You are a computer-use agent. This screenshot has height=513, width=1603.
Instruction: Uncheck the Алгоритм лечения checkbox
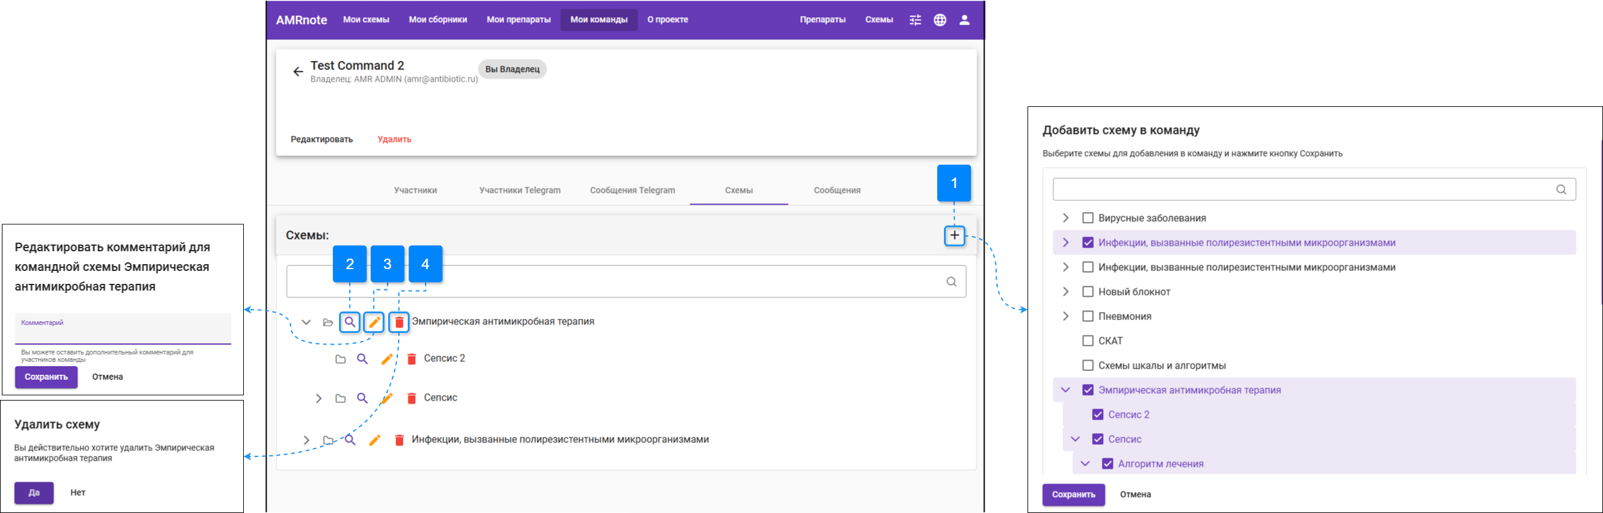click(1107, 464)
